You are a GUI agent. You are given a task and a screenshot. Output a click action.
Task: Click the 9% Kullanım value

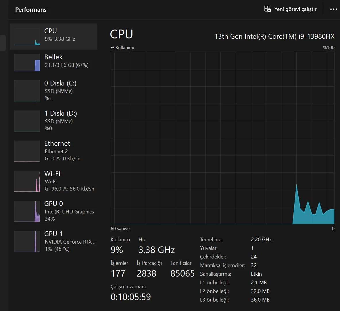117,250
